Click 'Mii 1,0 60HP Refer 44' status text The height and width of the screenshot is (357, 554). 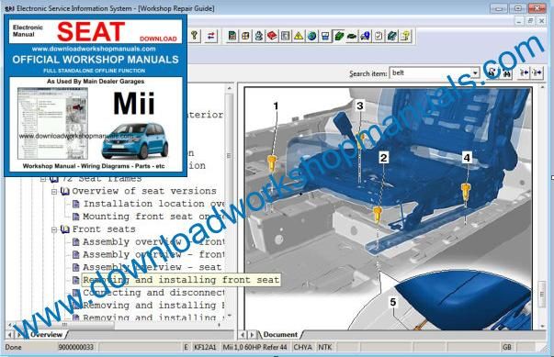(254, 347)
